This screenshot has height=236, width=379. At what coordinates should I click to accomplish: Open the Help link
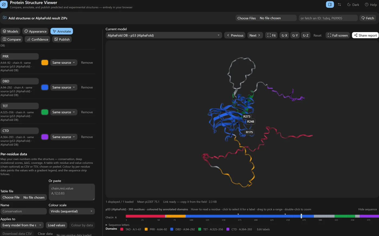[x=371, y=5]
